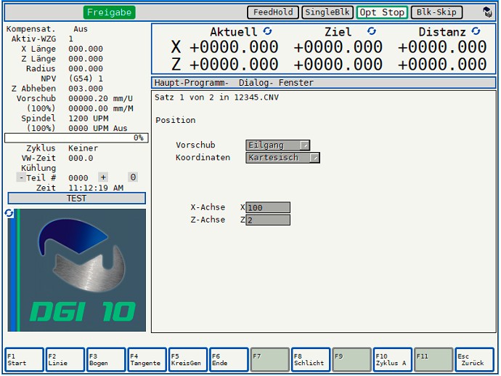The width and height of the screenshot is (501, 376).
Task: Click the empty F9 softkey
Action: [x=351, y=360]
